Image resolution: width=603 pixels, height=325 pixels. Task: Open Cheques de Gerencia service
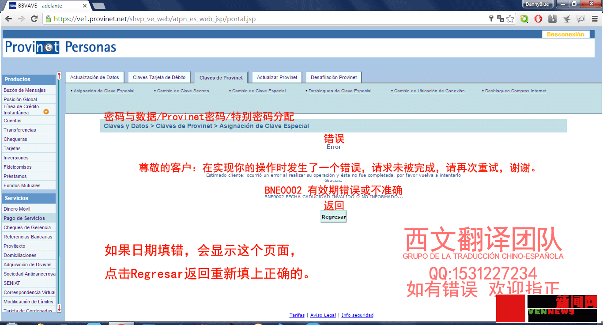click(29, 227)
